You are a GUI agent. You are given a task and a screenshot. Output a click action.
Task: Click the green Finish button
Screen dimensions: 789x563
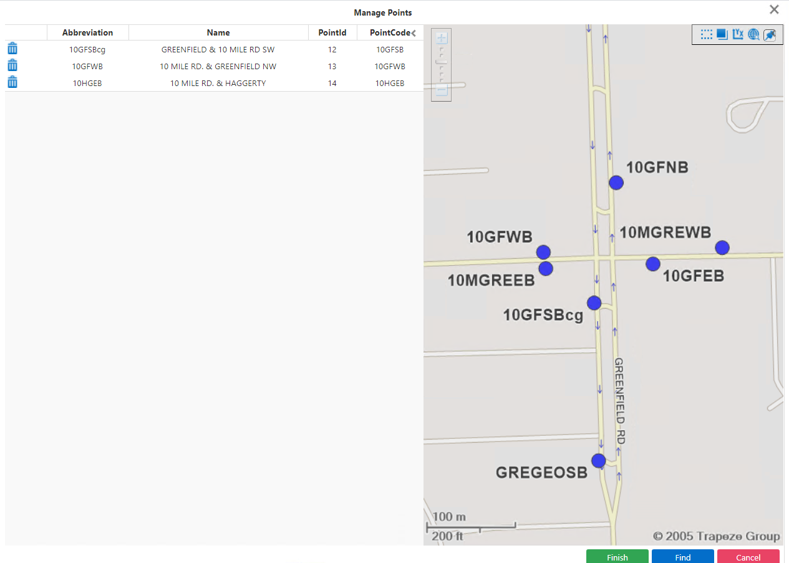pyautogui.click(x=617, y=557)
